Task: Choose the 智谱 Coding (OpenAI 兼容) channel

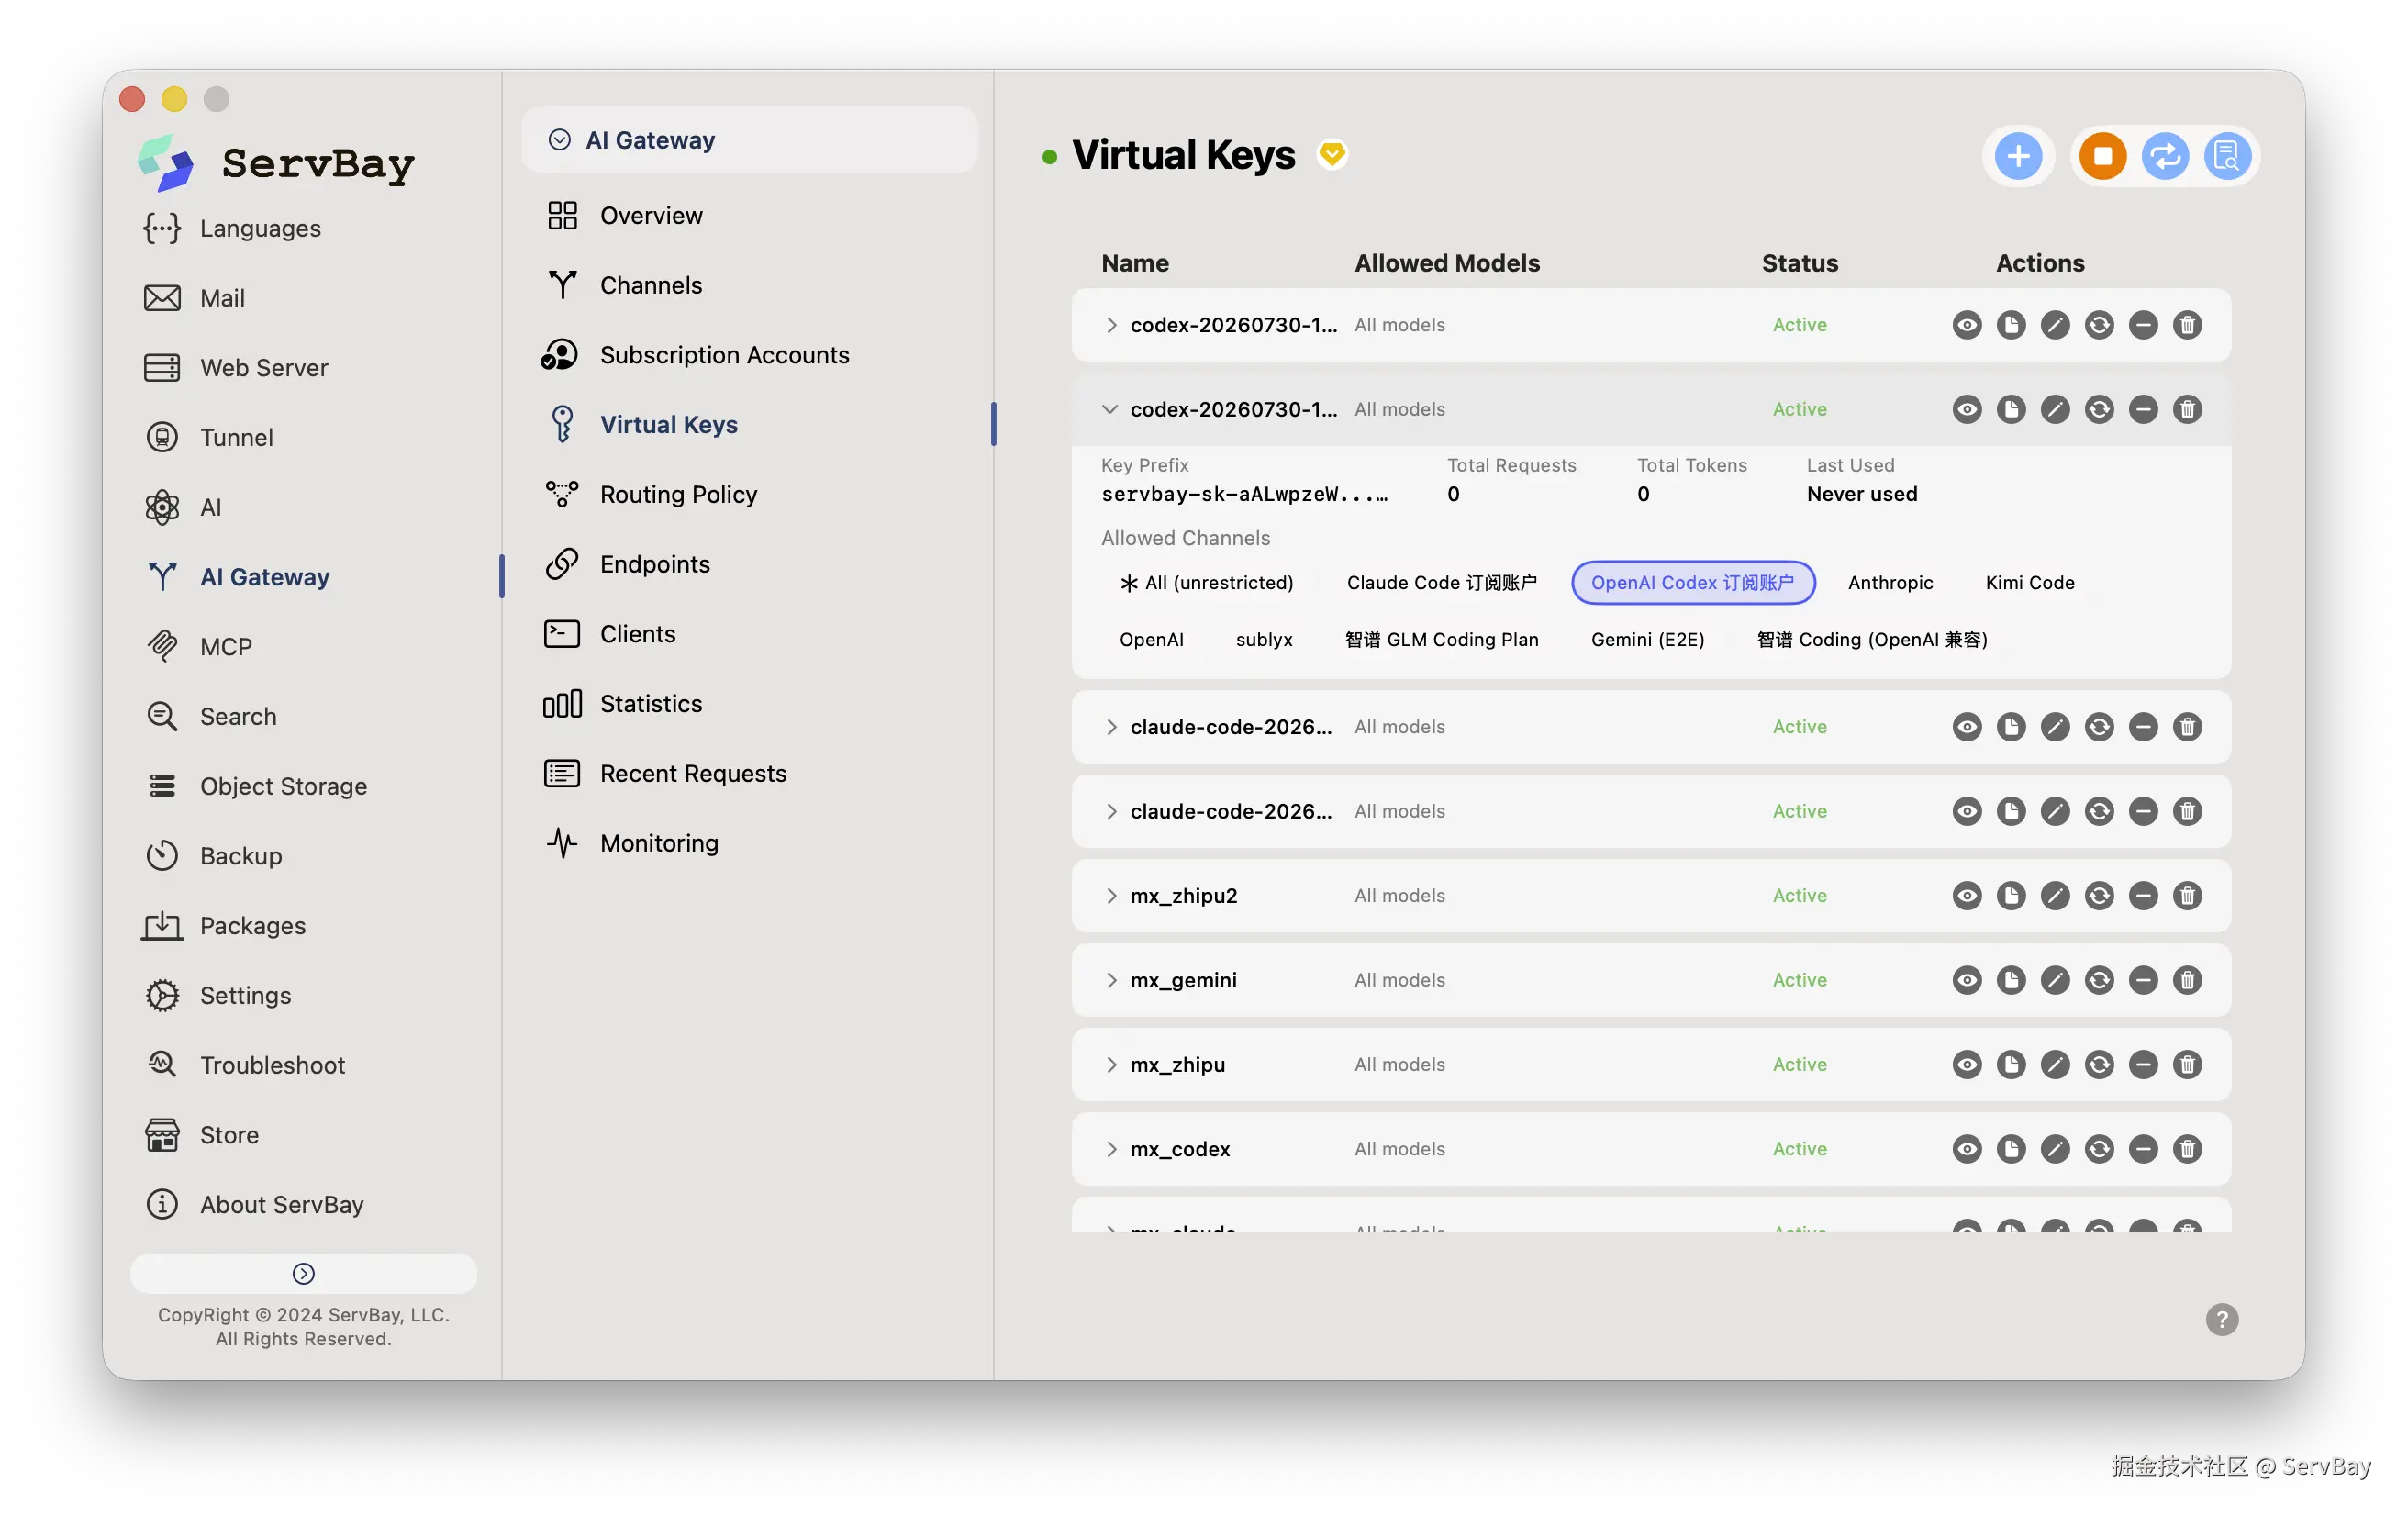Action: pyautogui.click(x=1872, y=640)
